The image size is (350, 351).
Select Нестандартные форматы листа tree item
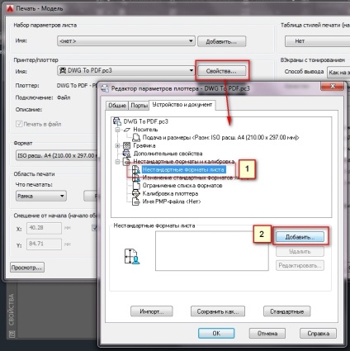(x=183, y=170)
